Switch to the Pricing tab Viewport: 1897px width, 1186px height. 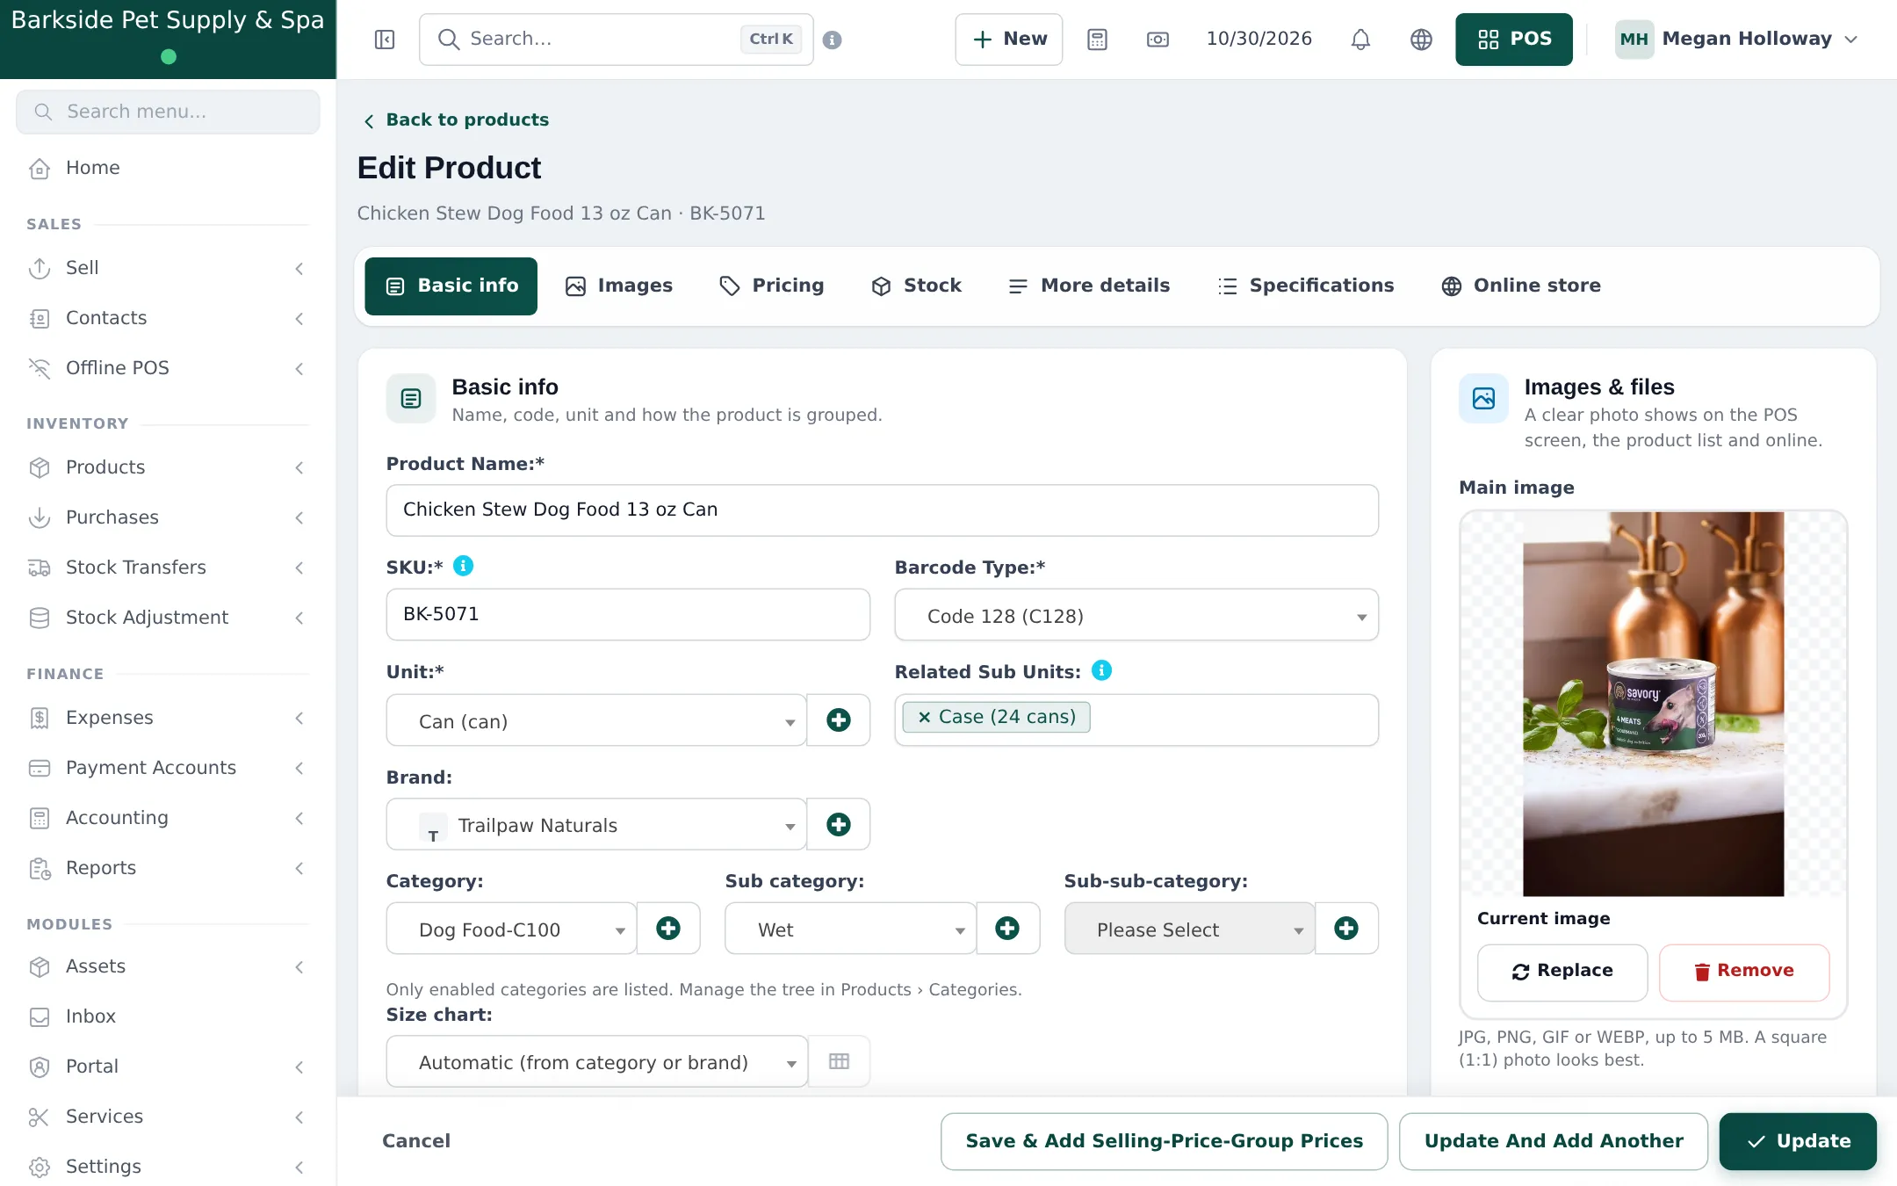point(771,286)
